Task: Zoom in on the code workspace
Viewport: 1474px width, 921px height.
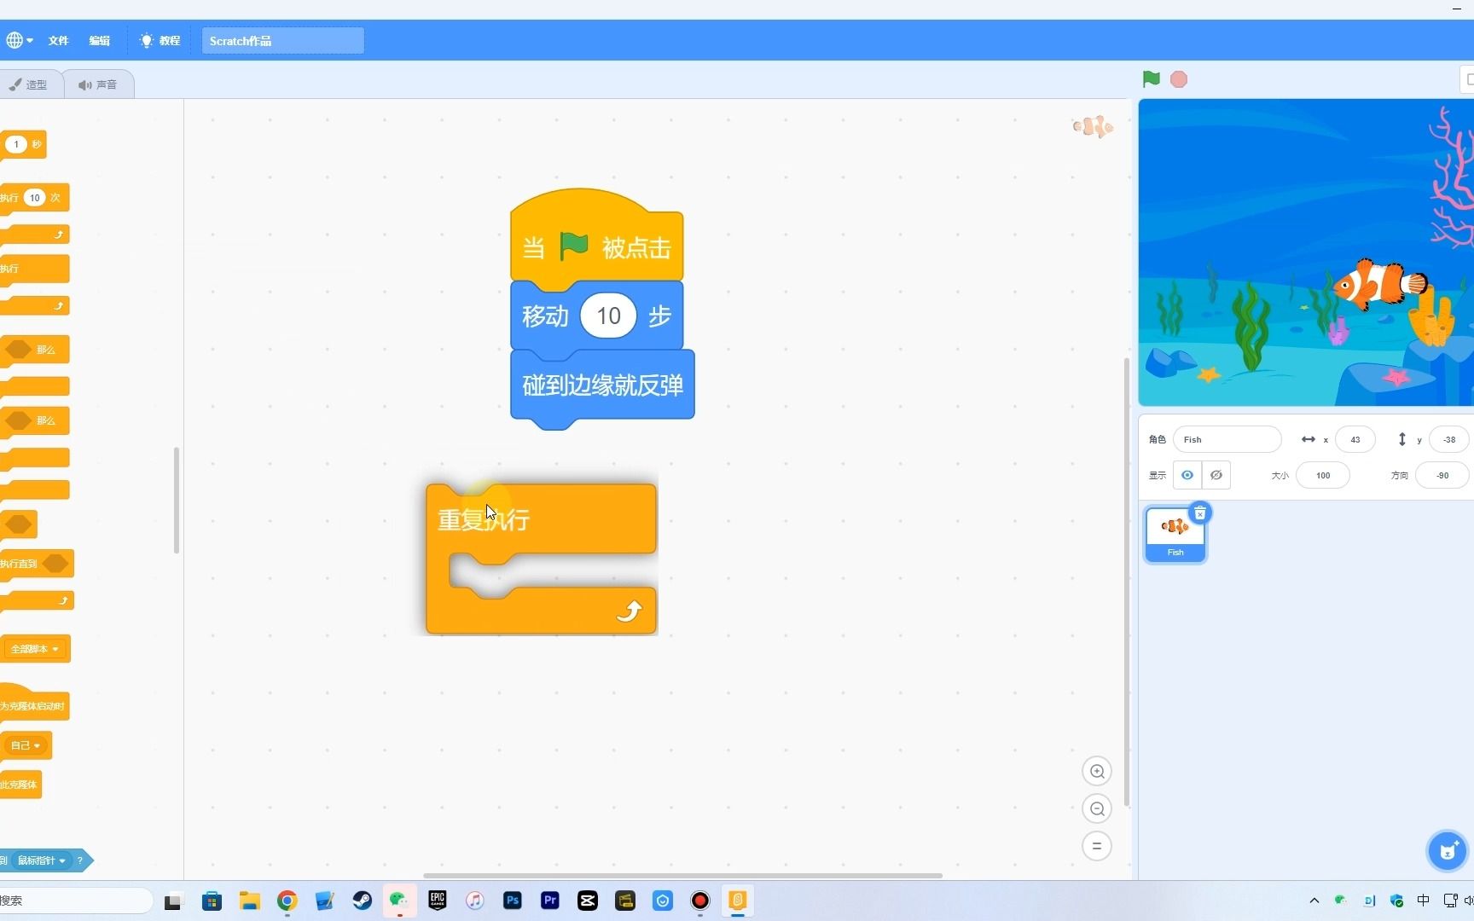Action: [x=1097, y=771]
